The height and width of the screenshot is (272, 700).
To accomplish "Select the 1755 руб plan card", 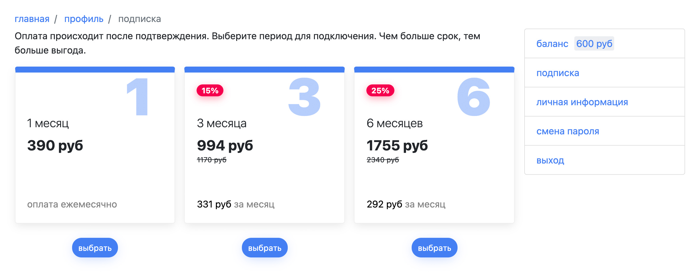I will [x=434, y=145].
